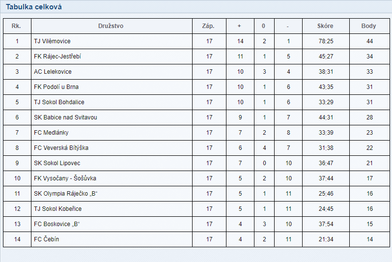This screenshot has width=392, height=262.
Task: Select the Družstvo column header
Action: 111,26
